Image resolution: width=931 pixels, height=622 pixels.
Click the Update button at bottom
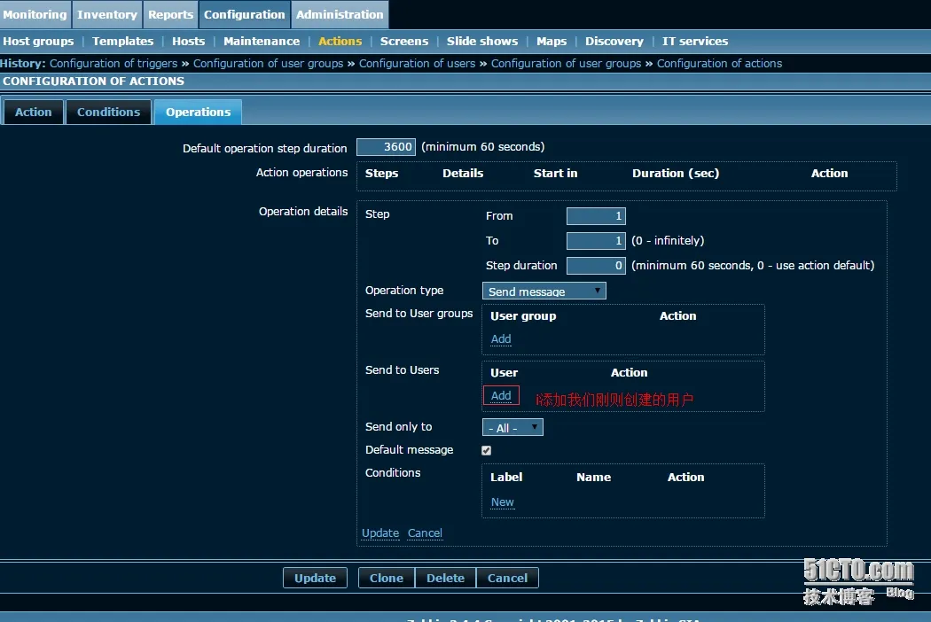316,578
